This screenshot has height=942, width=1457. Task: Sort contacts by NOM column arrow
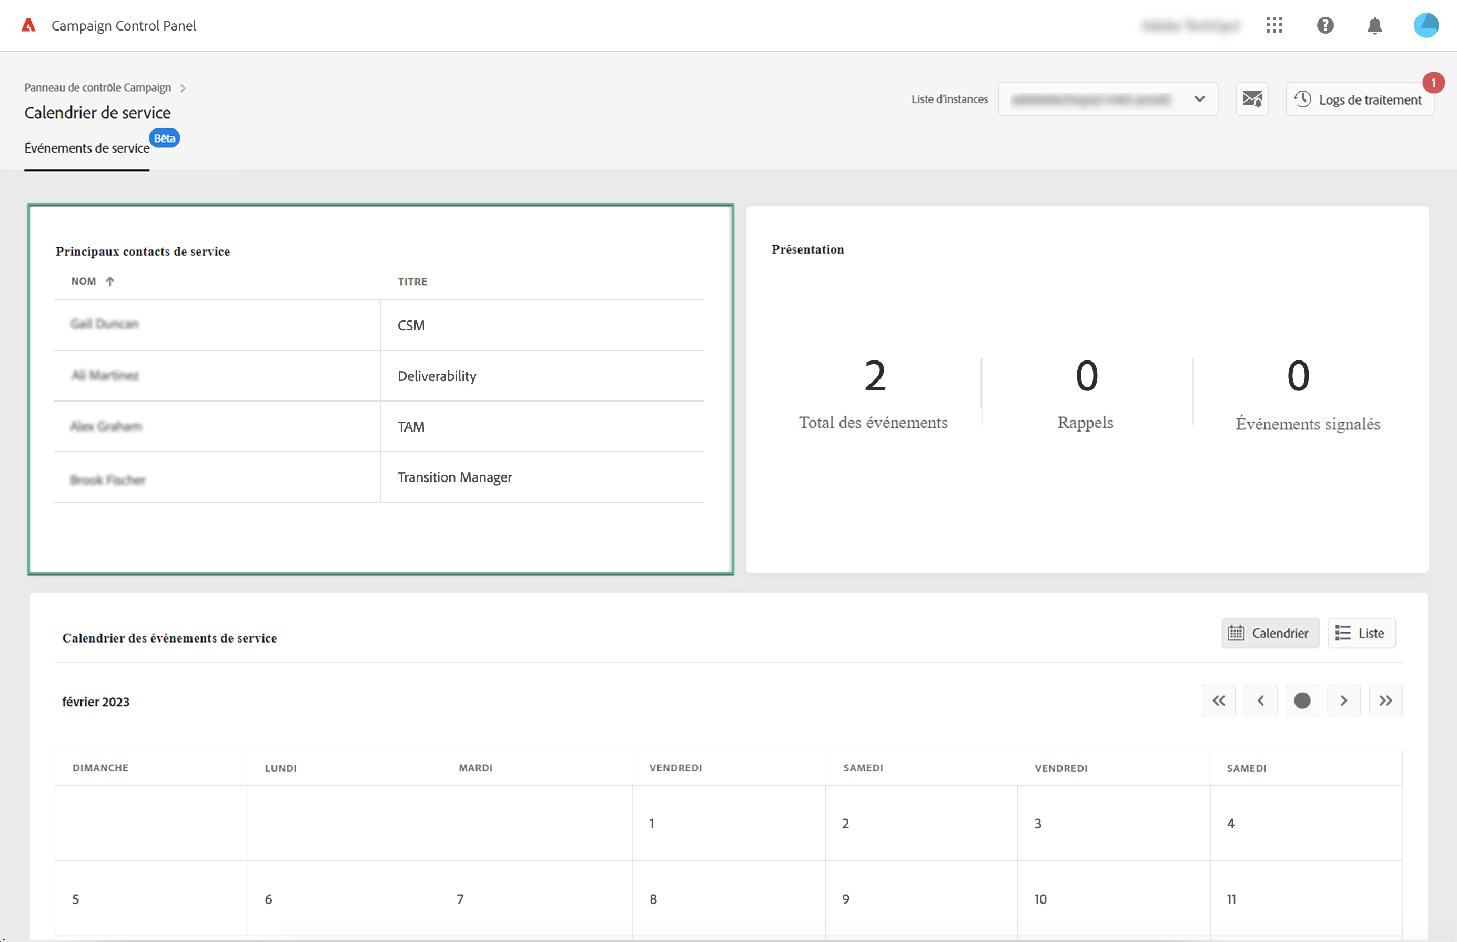point(110,282)
